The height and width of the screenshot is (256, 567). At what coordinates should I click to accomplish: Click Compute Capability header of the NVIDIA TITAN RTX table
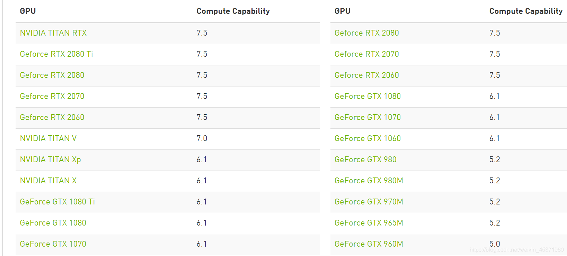[233, 11]
